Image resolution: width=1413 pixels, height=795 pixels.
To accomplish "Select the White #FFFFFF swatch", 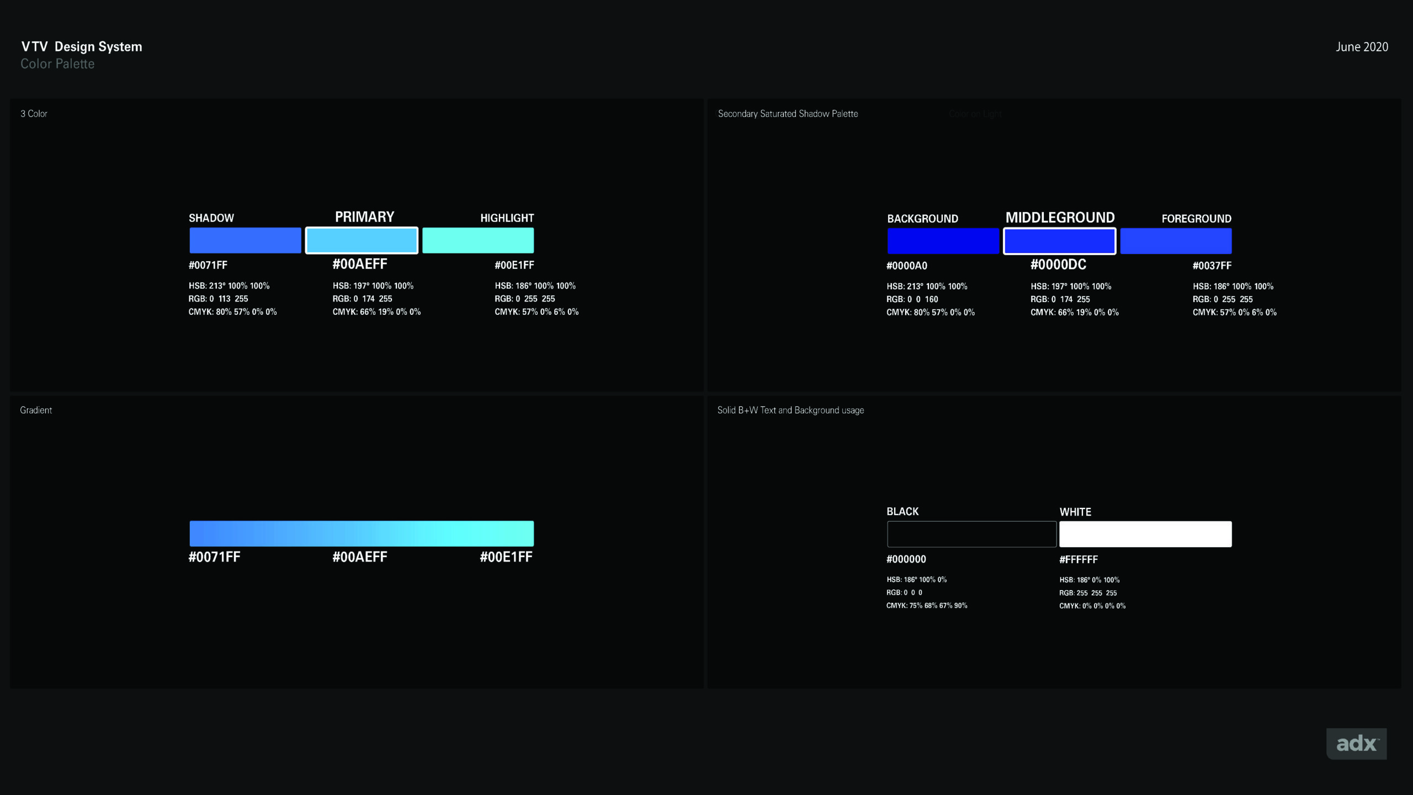I will 1145,534.
